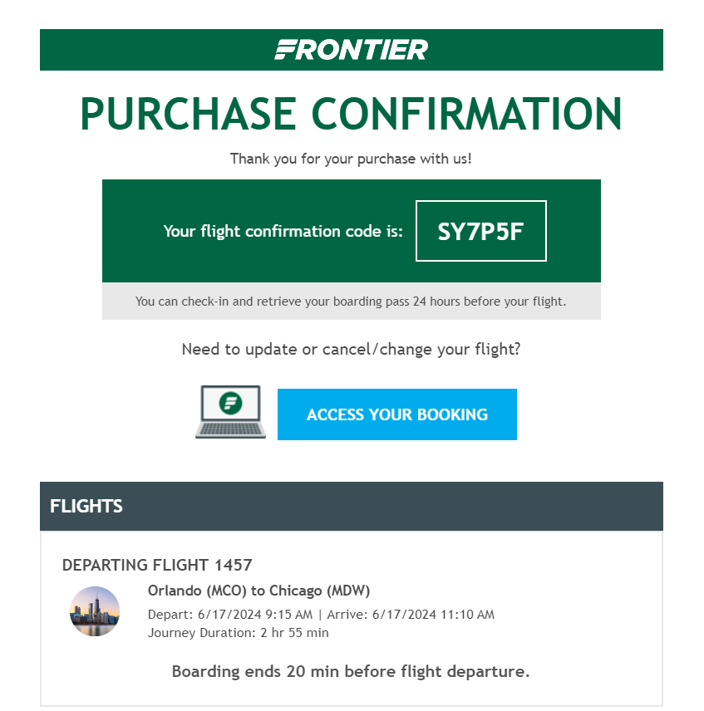Image resolution: width=704 pixels, height=711 pixels.
Task: Click the PURCHASE CONFIRMATION heading
Action: tap(351, 113)
